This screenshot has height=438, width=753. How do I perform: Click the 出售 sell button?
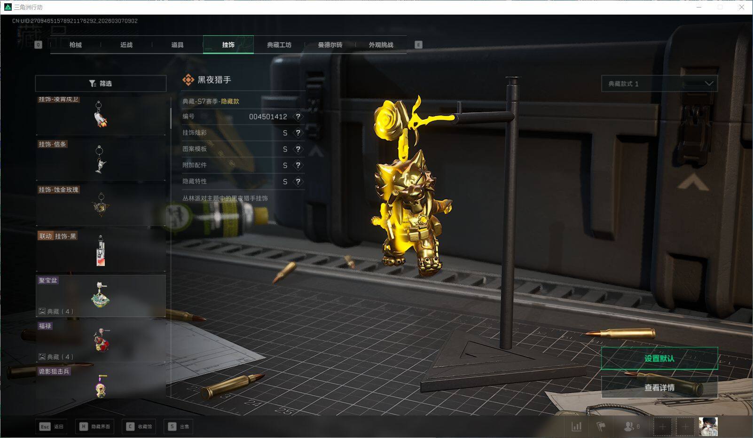[x=179, y=427]
